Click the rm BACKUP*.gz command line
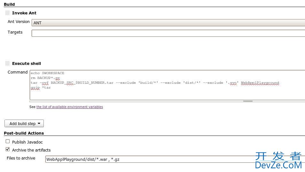The image size is (305, 172). click(x=45, y=78)
